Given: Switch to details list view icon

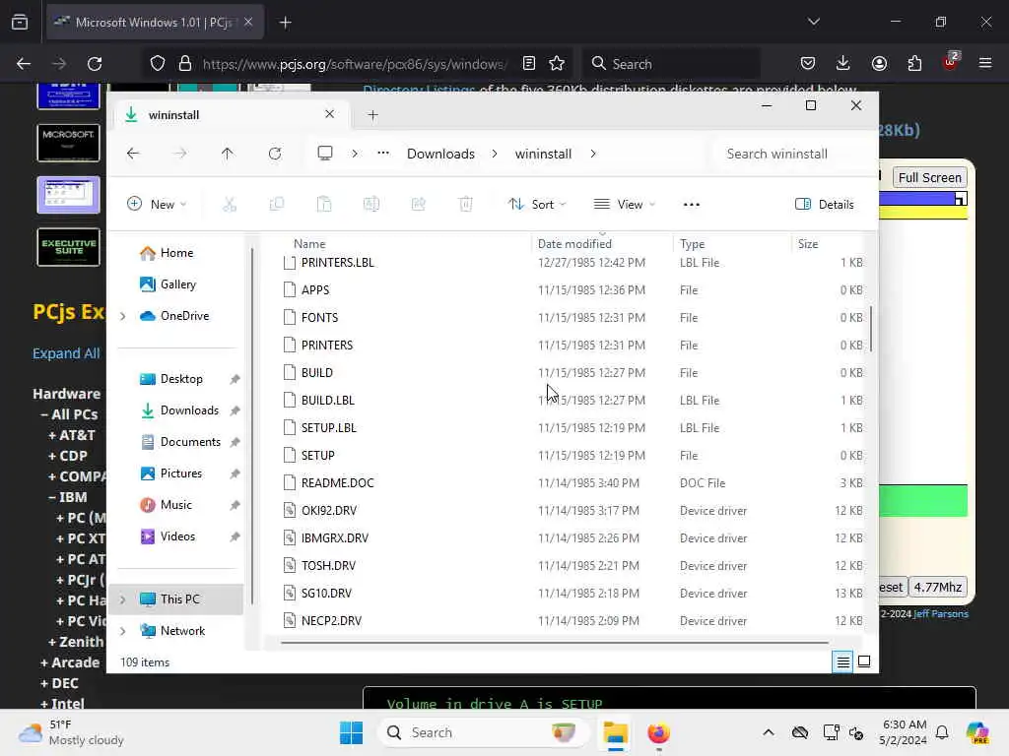Looking at the screenshot, I should 843,661.
